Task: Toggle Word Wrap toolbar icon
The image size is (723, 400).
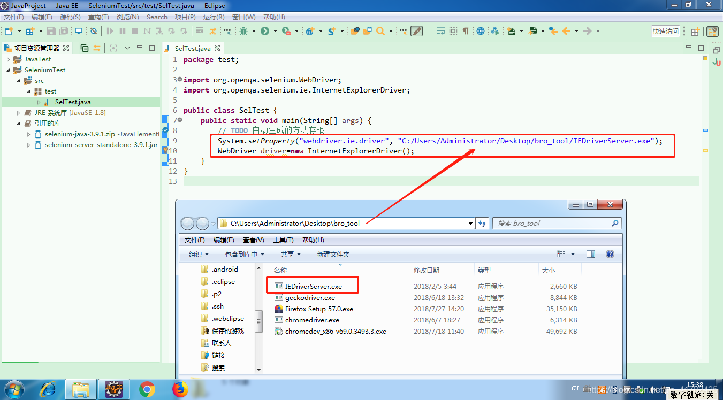Action: [440, 31]
